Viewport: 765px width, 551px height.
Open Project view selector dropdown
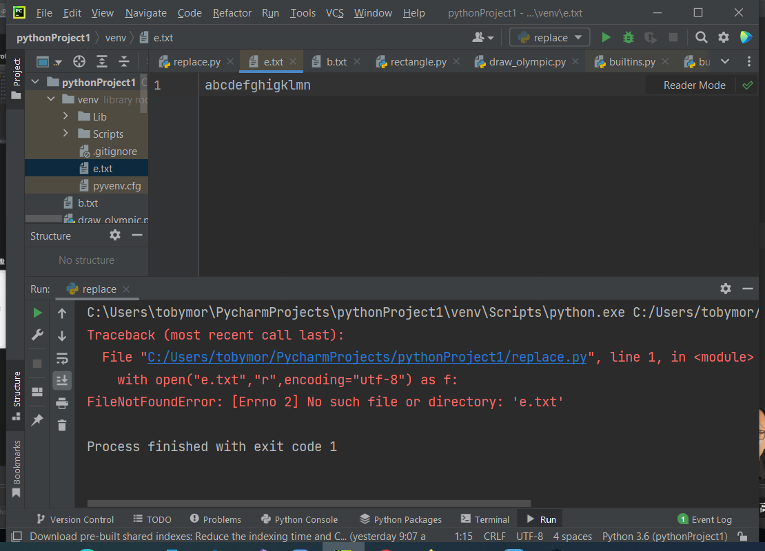(49, 62)
